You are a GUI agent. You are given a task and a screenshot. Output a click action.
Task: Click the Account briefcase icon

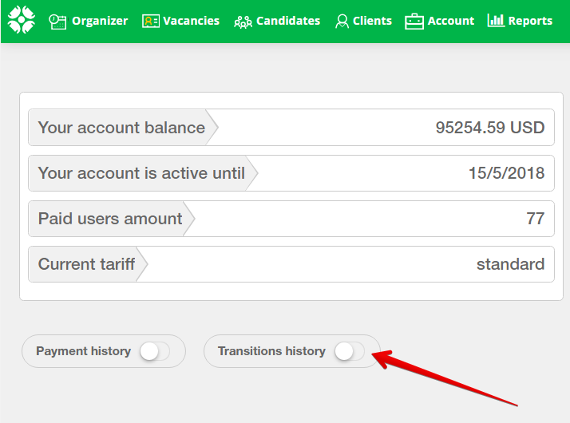coord(414,22)
